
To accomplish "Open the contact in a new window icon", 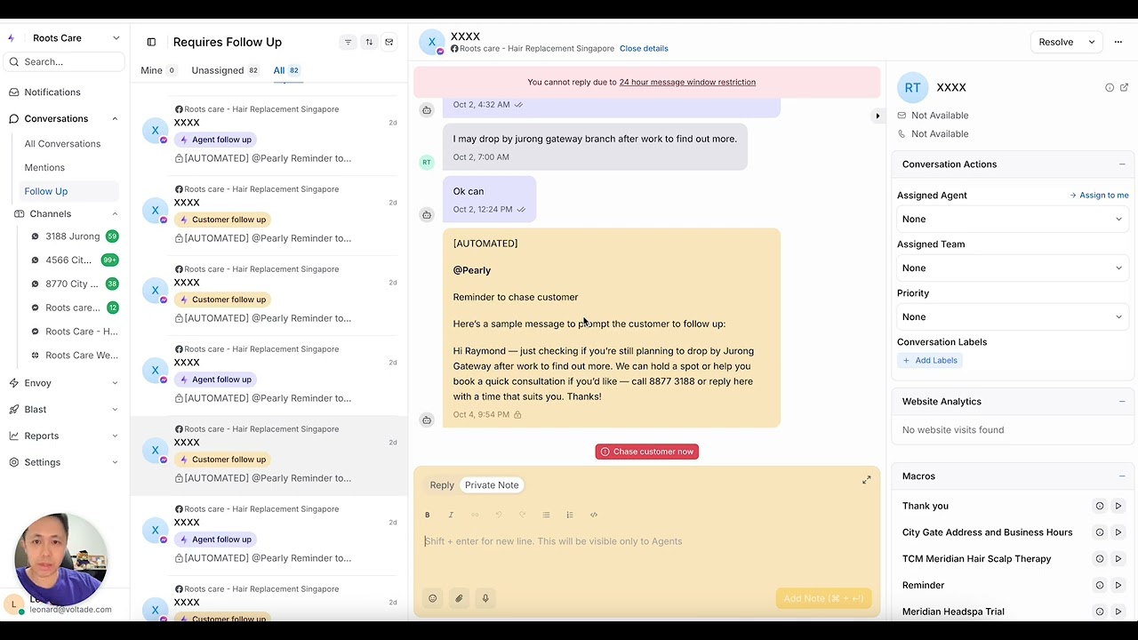I will [1124, 87].
